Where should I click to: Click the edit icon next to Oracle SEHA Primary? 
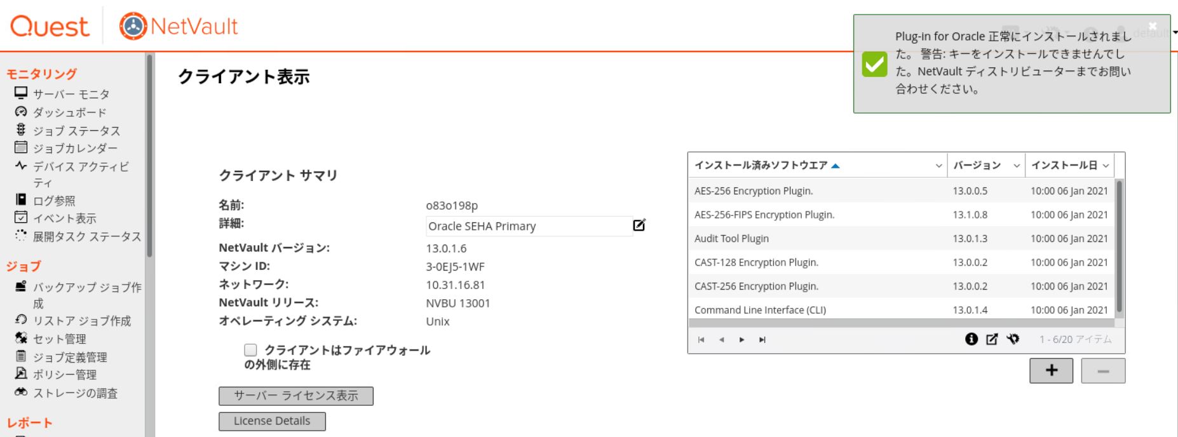639,225
